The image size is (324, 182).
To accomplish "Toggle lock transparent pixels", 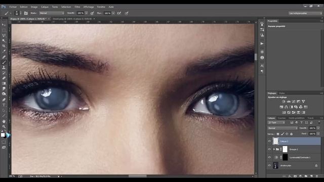I will click(278, 134).
